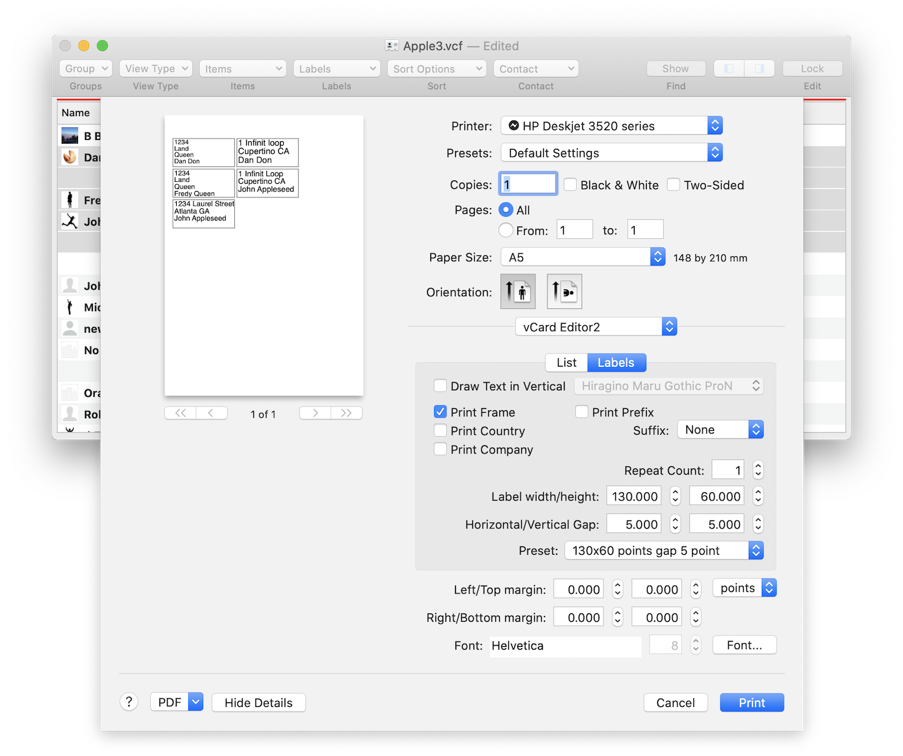The width and height of the screenshot is (903, 756).
Task: Click the Copies input field
Action: pos(528,184)
